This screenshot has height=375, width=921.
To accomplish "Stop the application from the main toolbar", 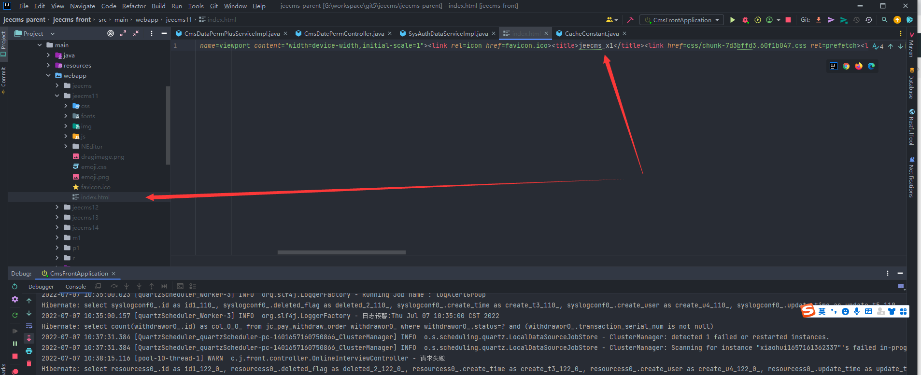I will point(788,20).
